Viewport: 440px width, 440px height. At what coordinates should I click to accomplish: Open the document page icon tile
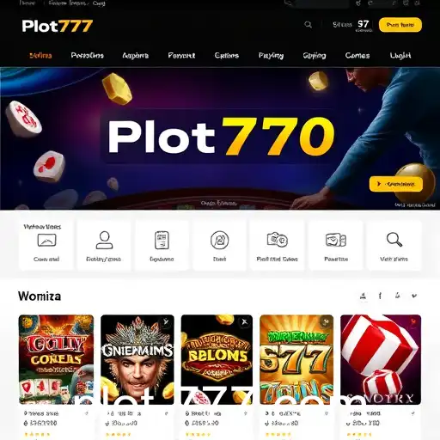pos(162,245)
